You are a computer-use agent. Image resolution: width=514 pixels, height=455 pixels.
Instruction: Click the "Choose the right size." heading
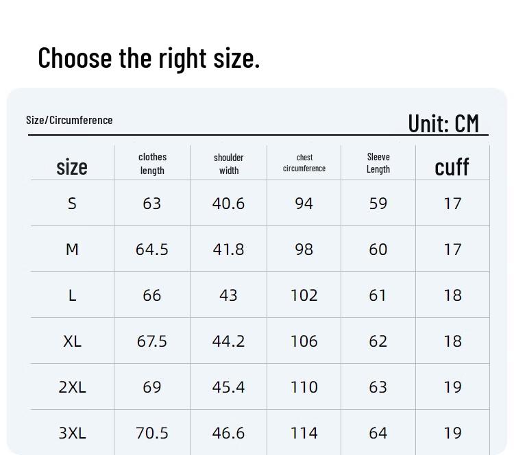click(x=149, y=58)
